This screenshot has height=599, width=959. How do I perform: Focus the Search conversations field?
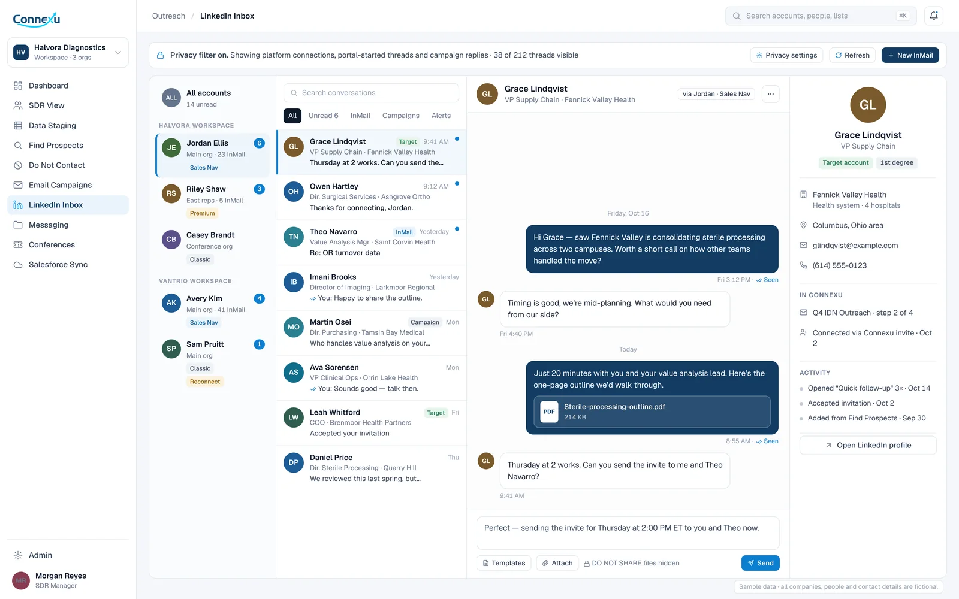click(371, 93)
